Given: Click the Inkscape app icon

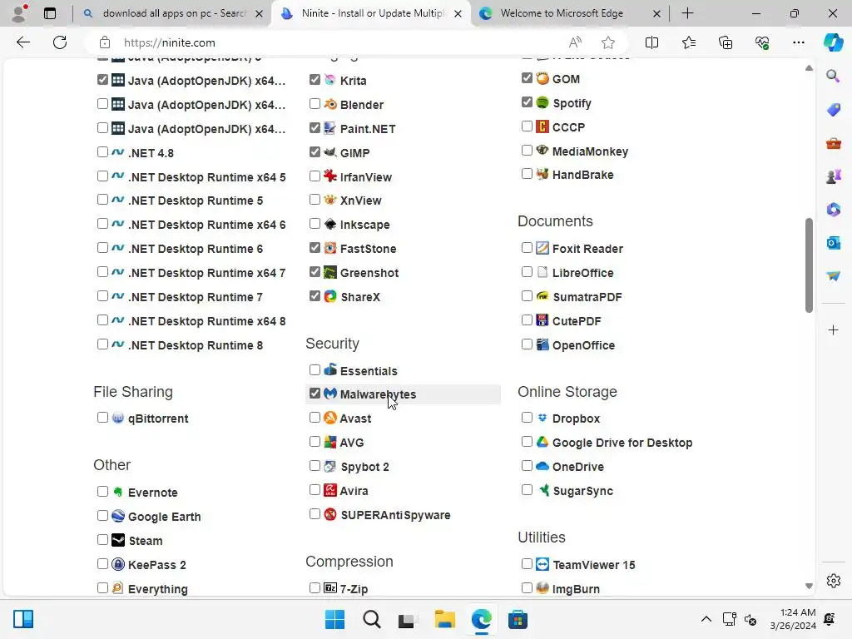Looking at the screenshot, I should coord(329,224).
